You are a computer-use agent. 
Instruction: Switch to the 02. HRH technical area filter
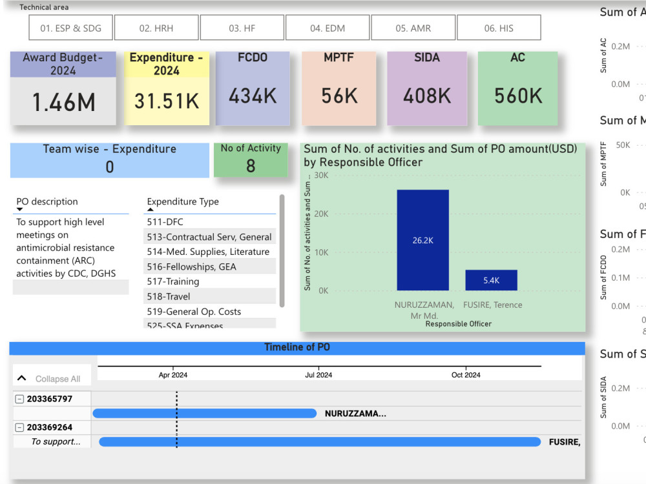pyautogui.click(x=156, y=27)
